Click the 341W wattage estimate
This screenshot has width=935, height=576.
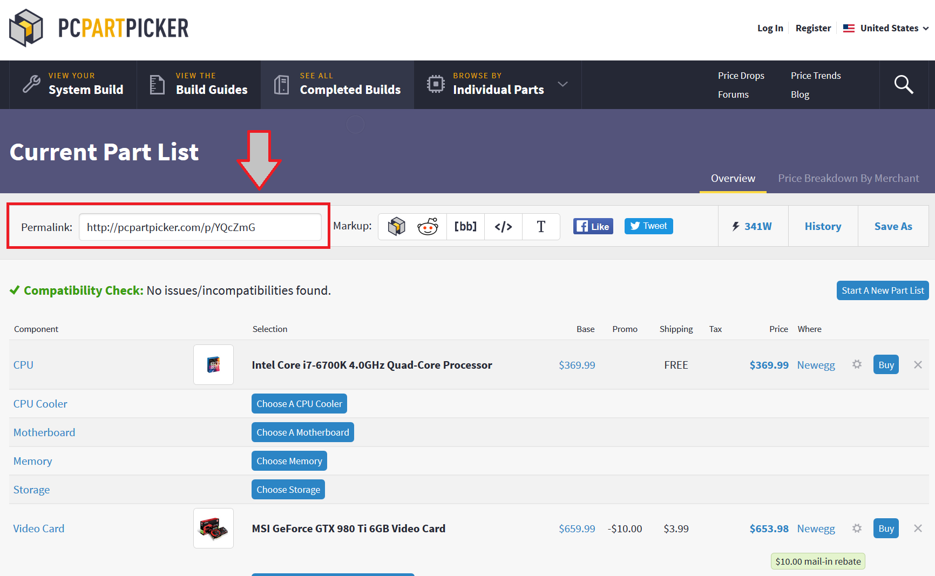pos(752,226)
